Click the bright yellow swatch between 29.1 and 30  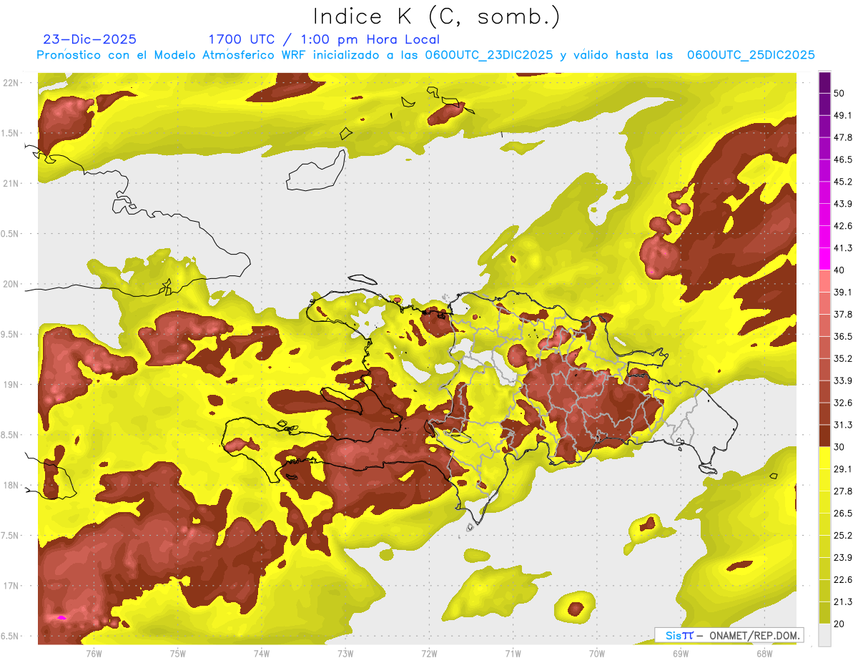pos(824,458)
